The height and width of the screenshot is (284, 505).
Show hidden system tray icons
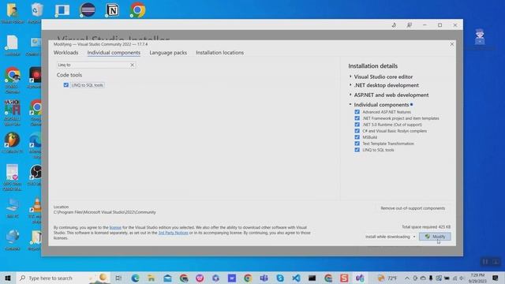coord(407,278)
